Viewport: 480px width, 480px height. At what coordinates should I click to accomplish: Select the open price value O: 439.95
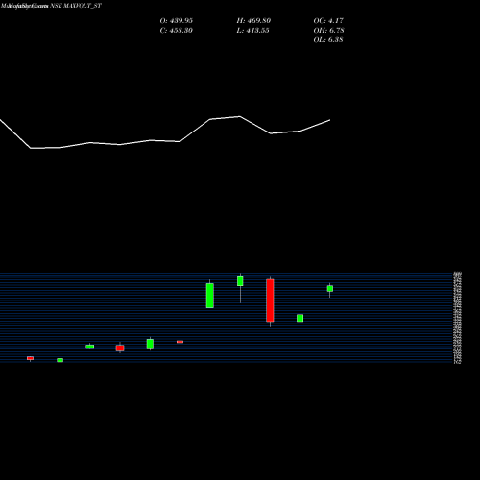[177, 21]
